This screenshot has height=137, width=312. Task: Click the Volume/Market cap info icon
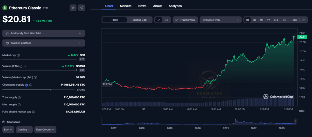click(36, 77)
